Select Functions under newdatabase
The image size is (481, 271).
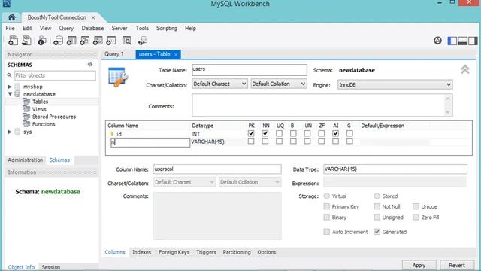[44, 124]
